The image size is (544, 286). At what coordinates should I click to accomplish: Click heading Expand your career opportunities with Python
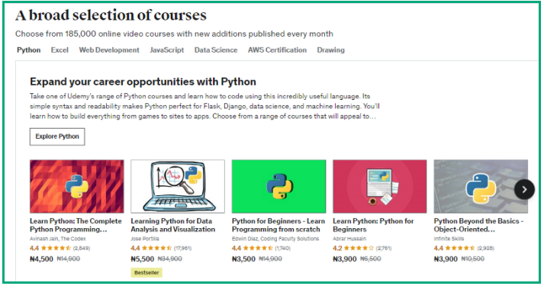(143, 82)
